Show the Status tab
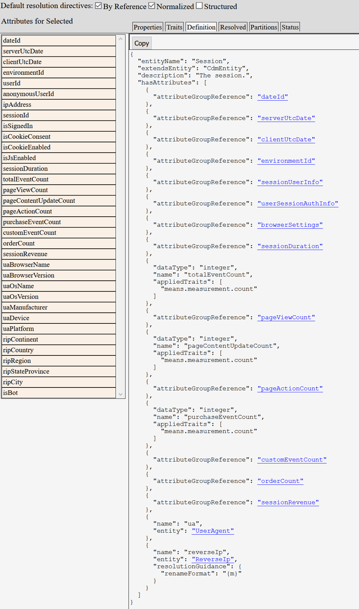The width and height of the screenshot is (359, 609). [x=290, y=27]
